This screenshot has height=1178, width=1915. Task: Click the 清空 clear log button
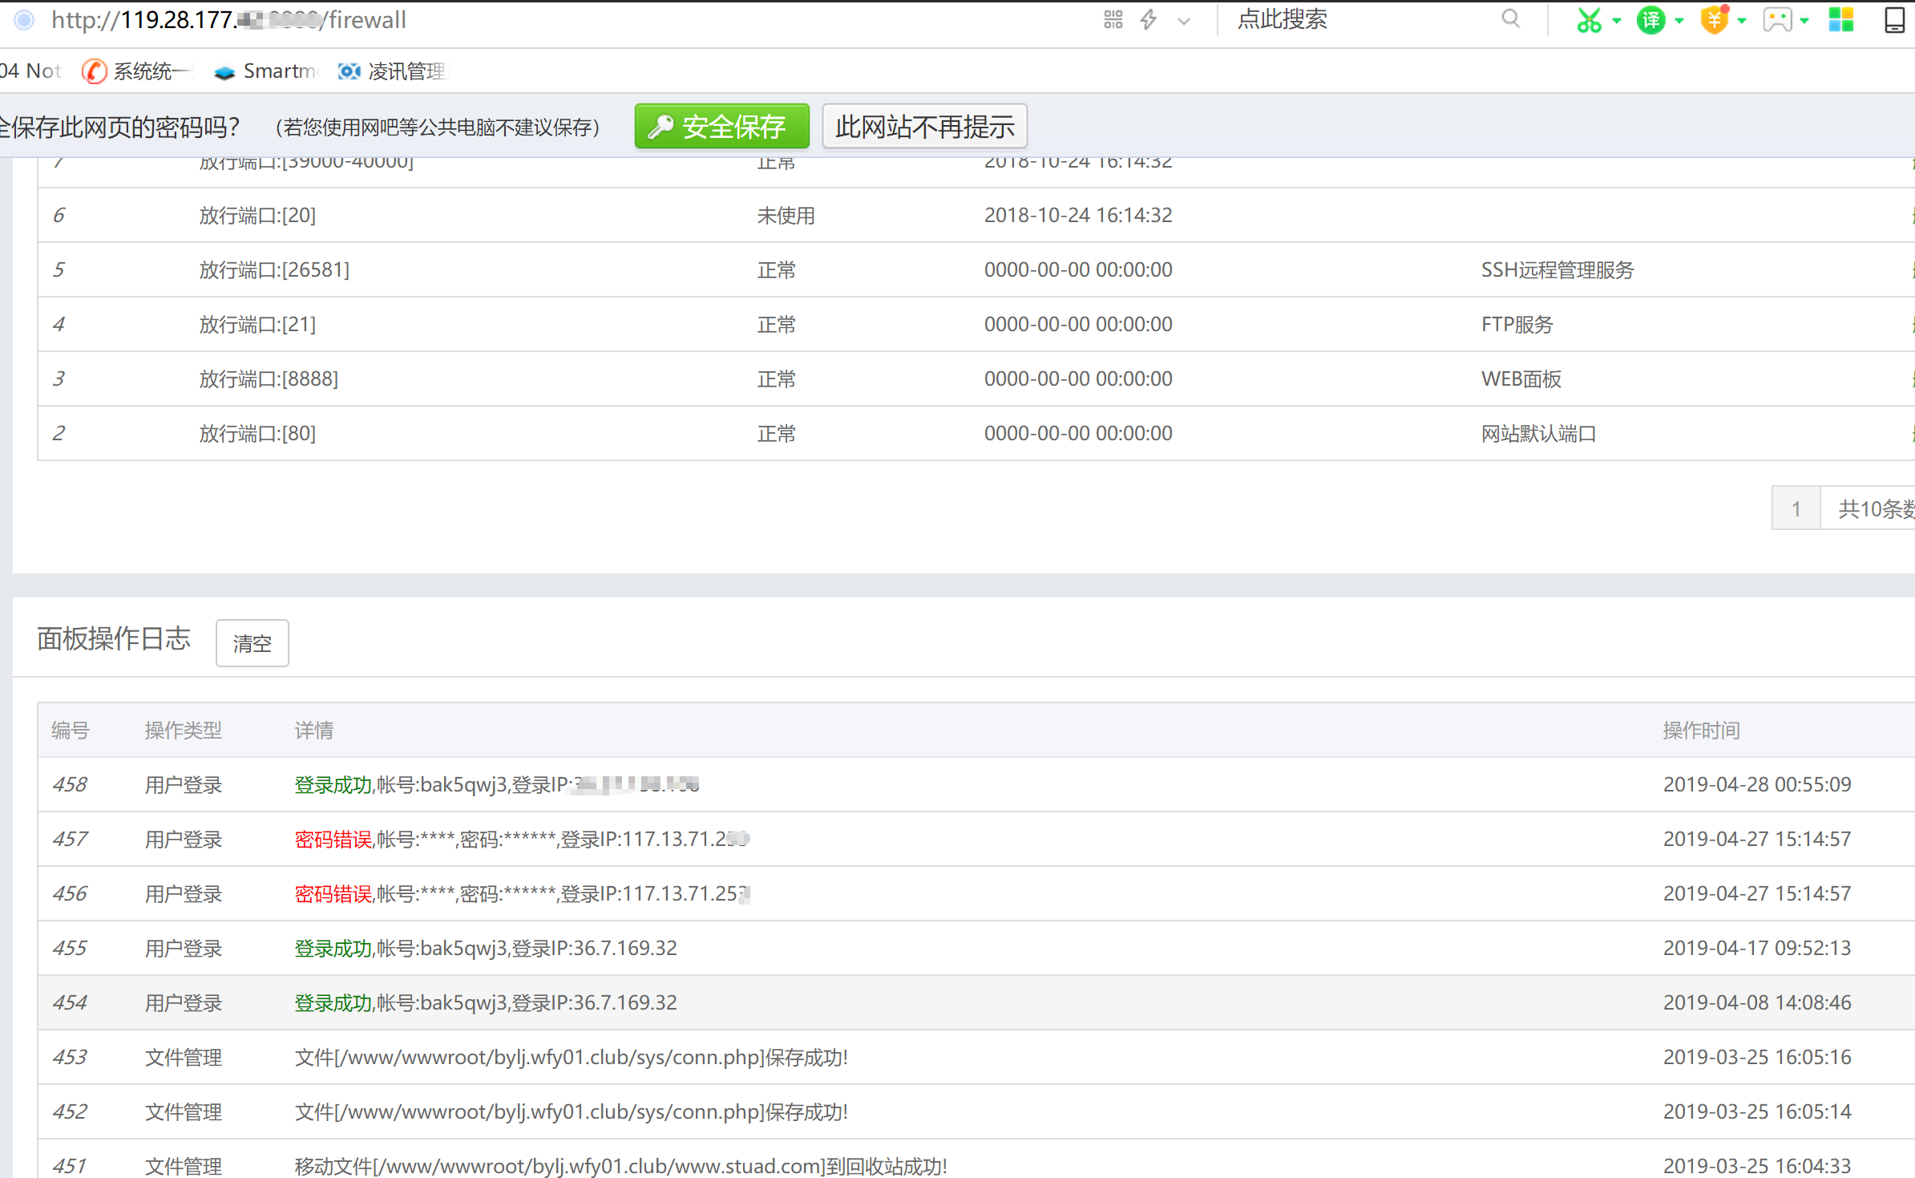click(x=253, y=643)
